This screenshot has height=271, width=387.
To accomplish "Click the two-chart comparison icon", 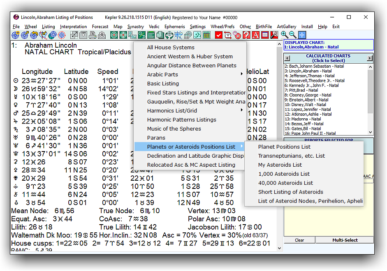I will [x=132, y=35].
